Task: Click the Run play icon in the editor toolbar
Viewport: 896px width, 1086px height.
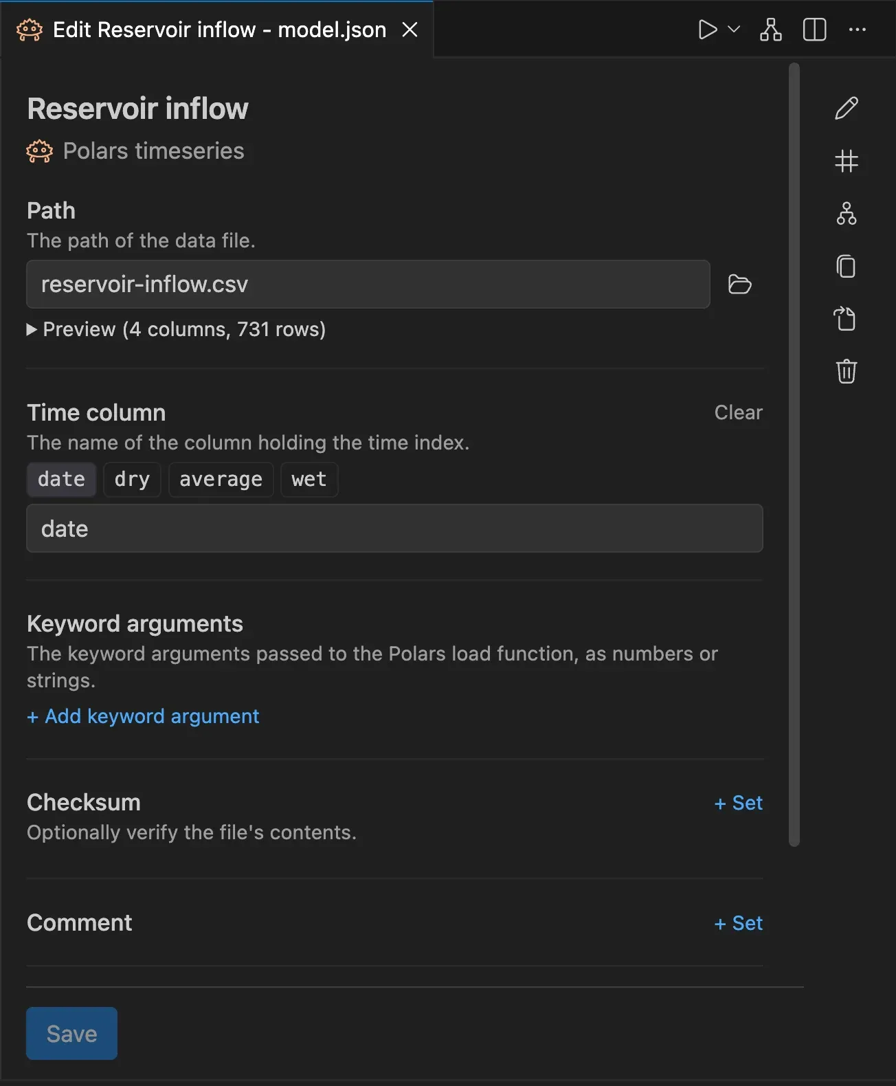Action: point(708,30)
